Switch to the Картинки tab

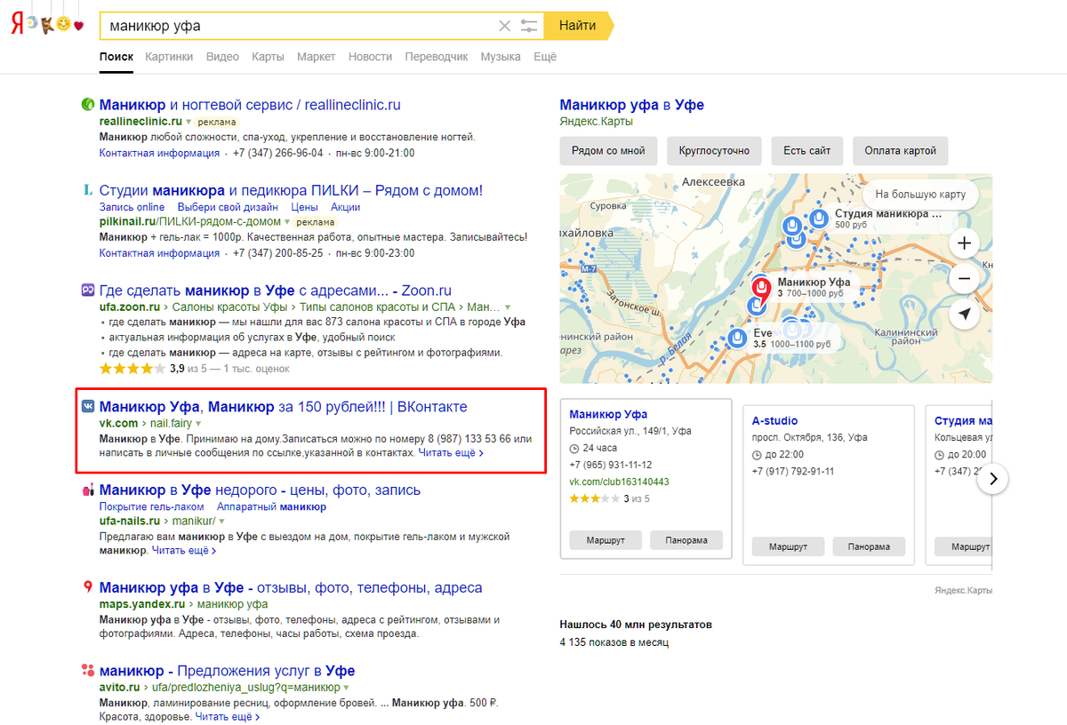[x=169, y=57]
